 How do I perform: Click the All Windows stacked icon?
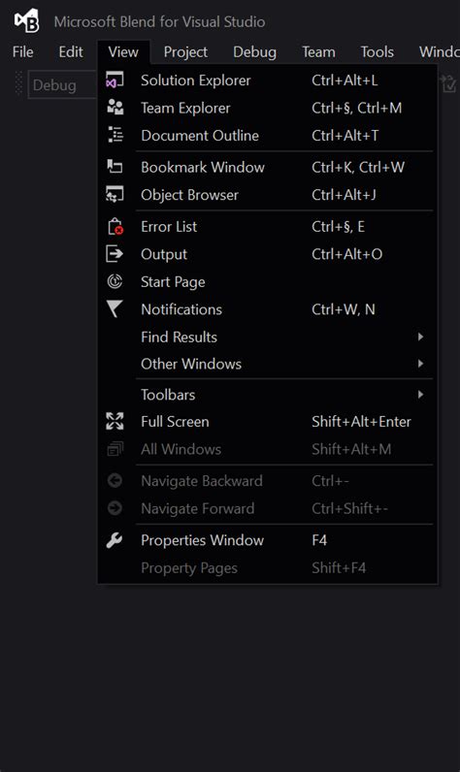pos(115,449)
